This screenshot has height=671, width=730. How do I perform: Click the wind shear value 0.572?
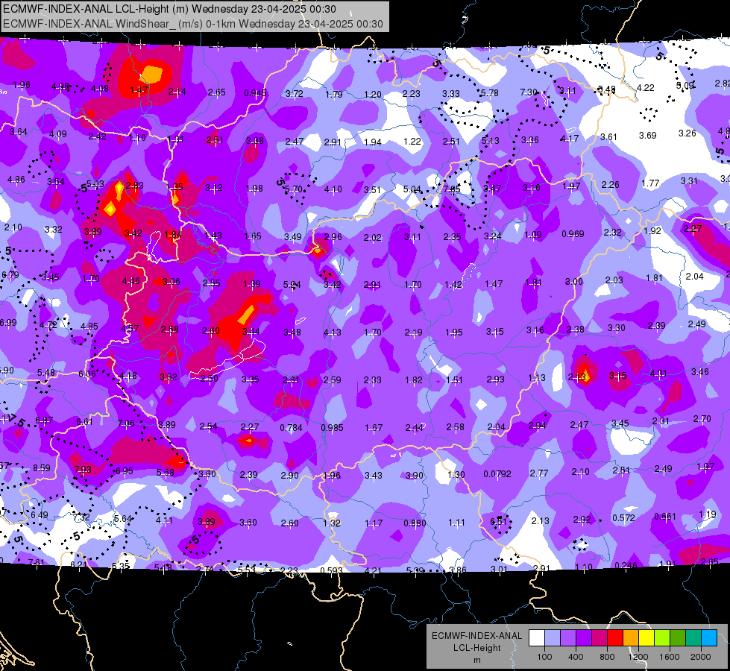point(623,518)
